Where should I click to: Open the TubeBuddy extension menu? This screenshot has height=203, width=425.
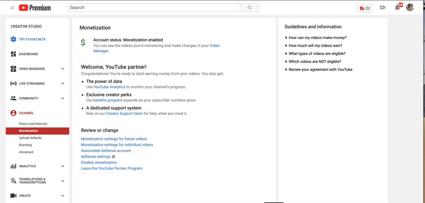(x=364, y=8)
